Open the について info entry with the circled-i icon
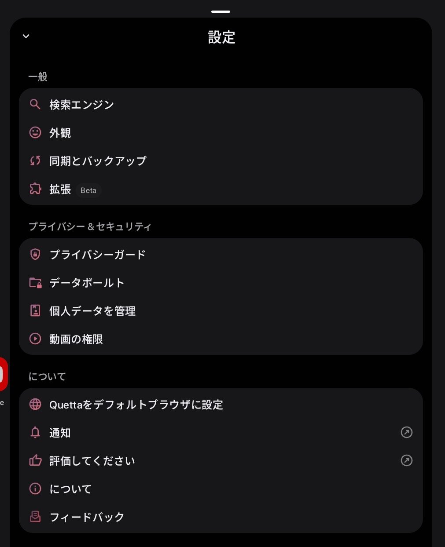 [221, 489]
